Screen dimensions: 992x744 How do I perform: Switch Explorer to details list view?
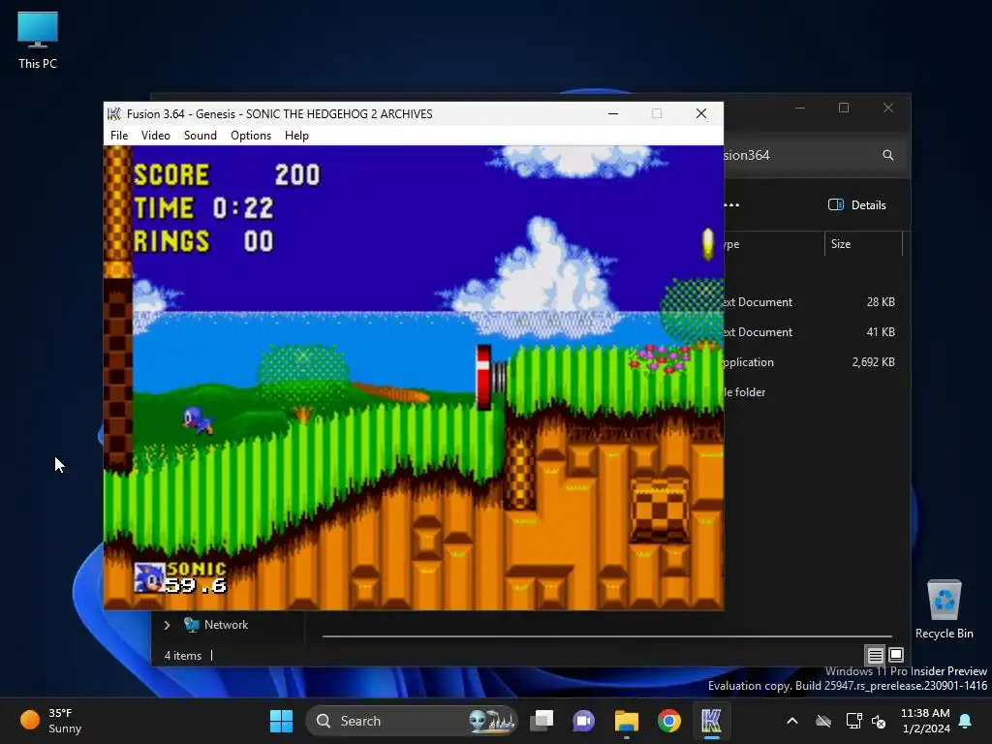click(875, 655)
